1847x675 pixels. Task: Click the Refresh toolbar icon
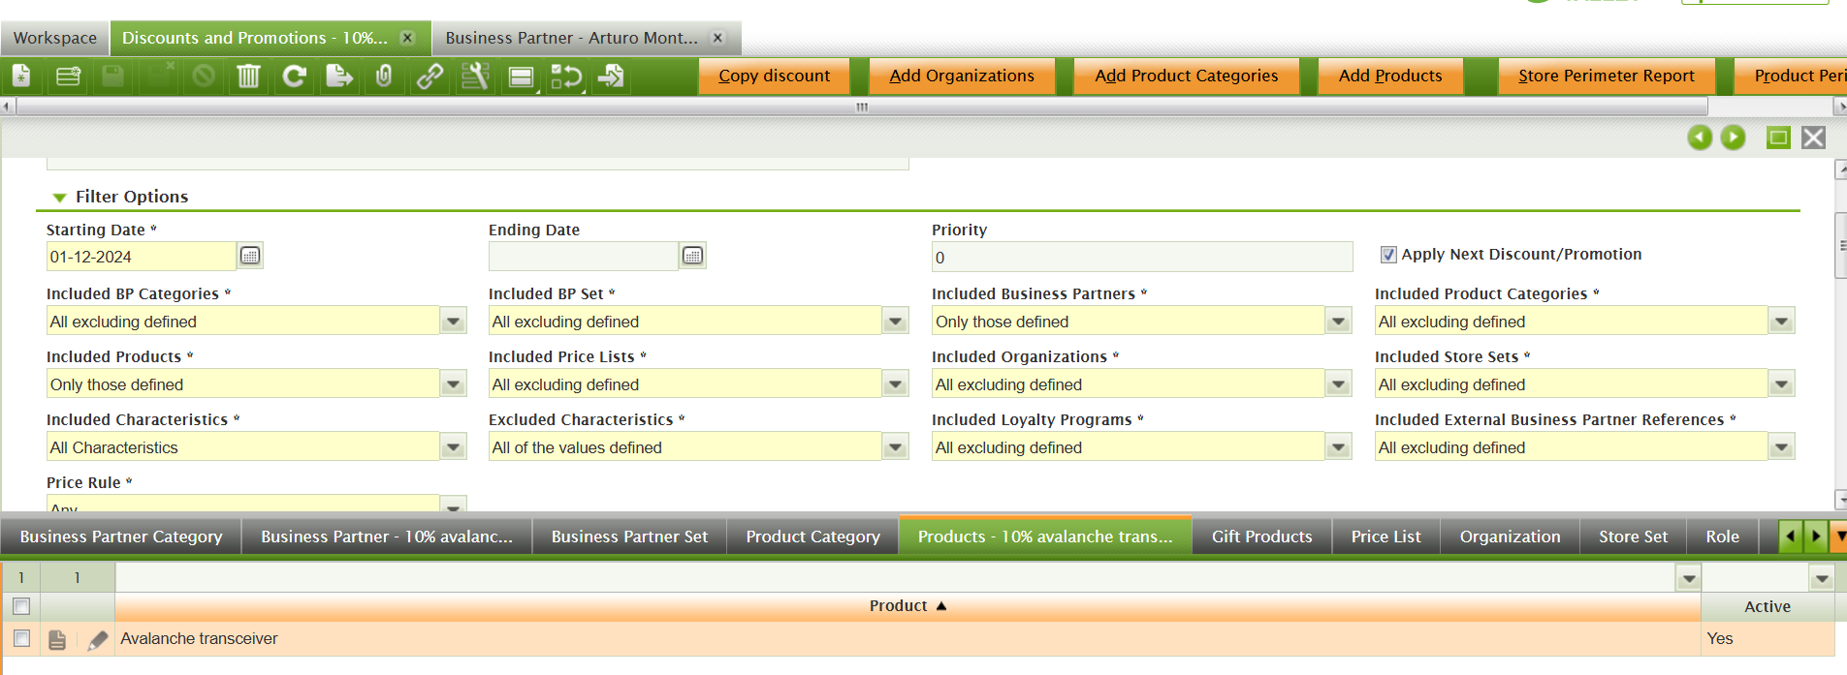(294, 76)
